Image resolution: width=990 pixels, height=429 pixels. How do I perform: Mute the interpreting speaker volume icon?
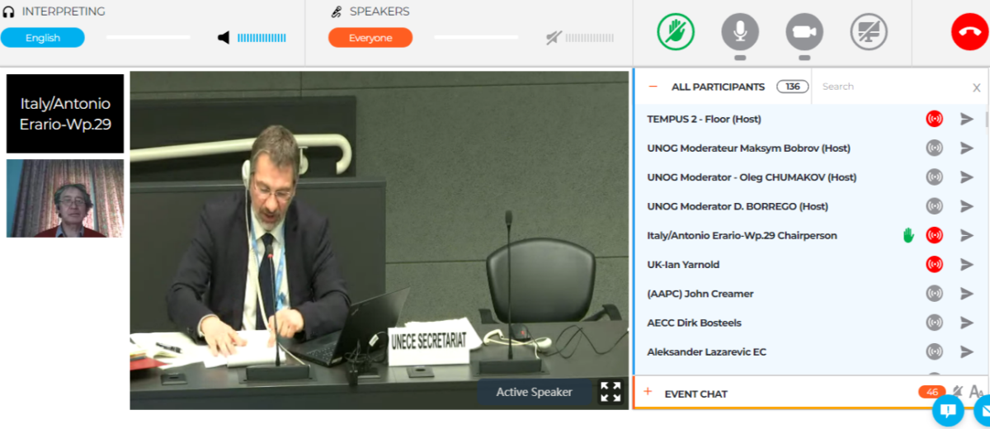[224, 37]
